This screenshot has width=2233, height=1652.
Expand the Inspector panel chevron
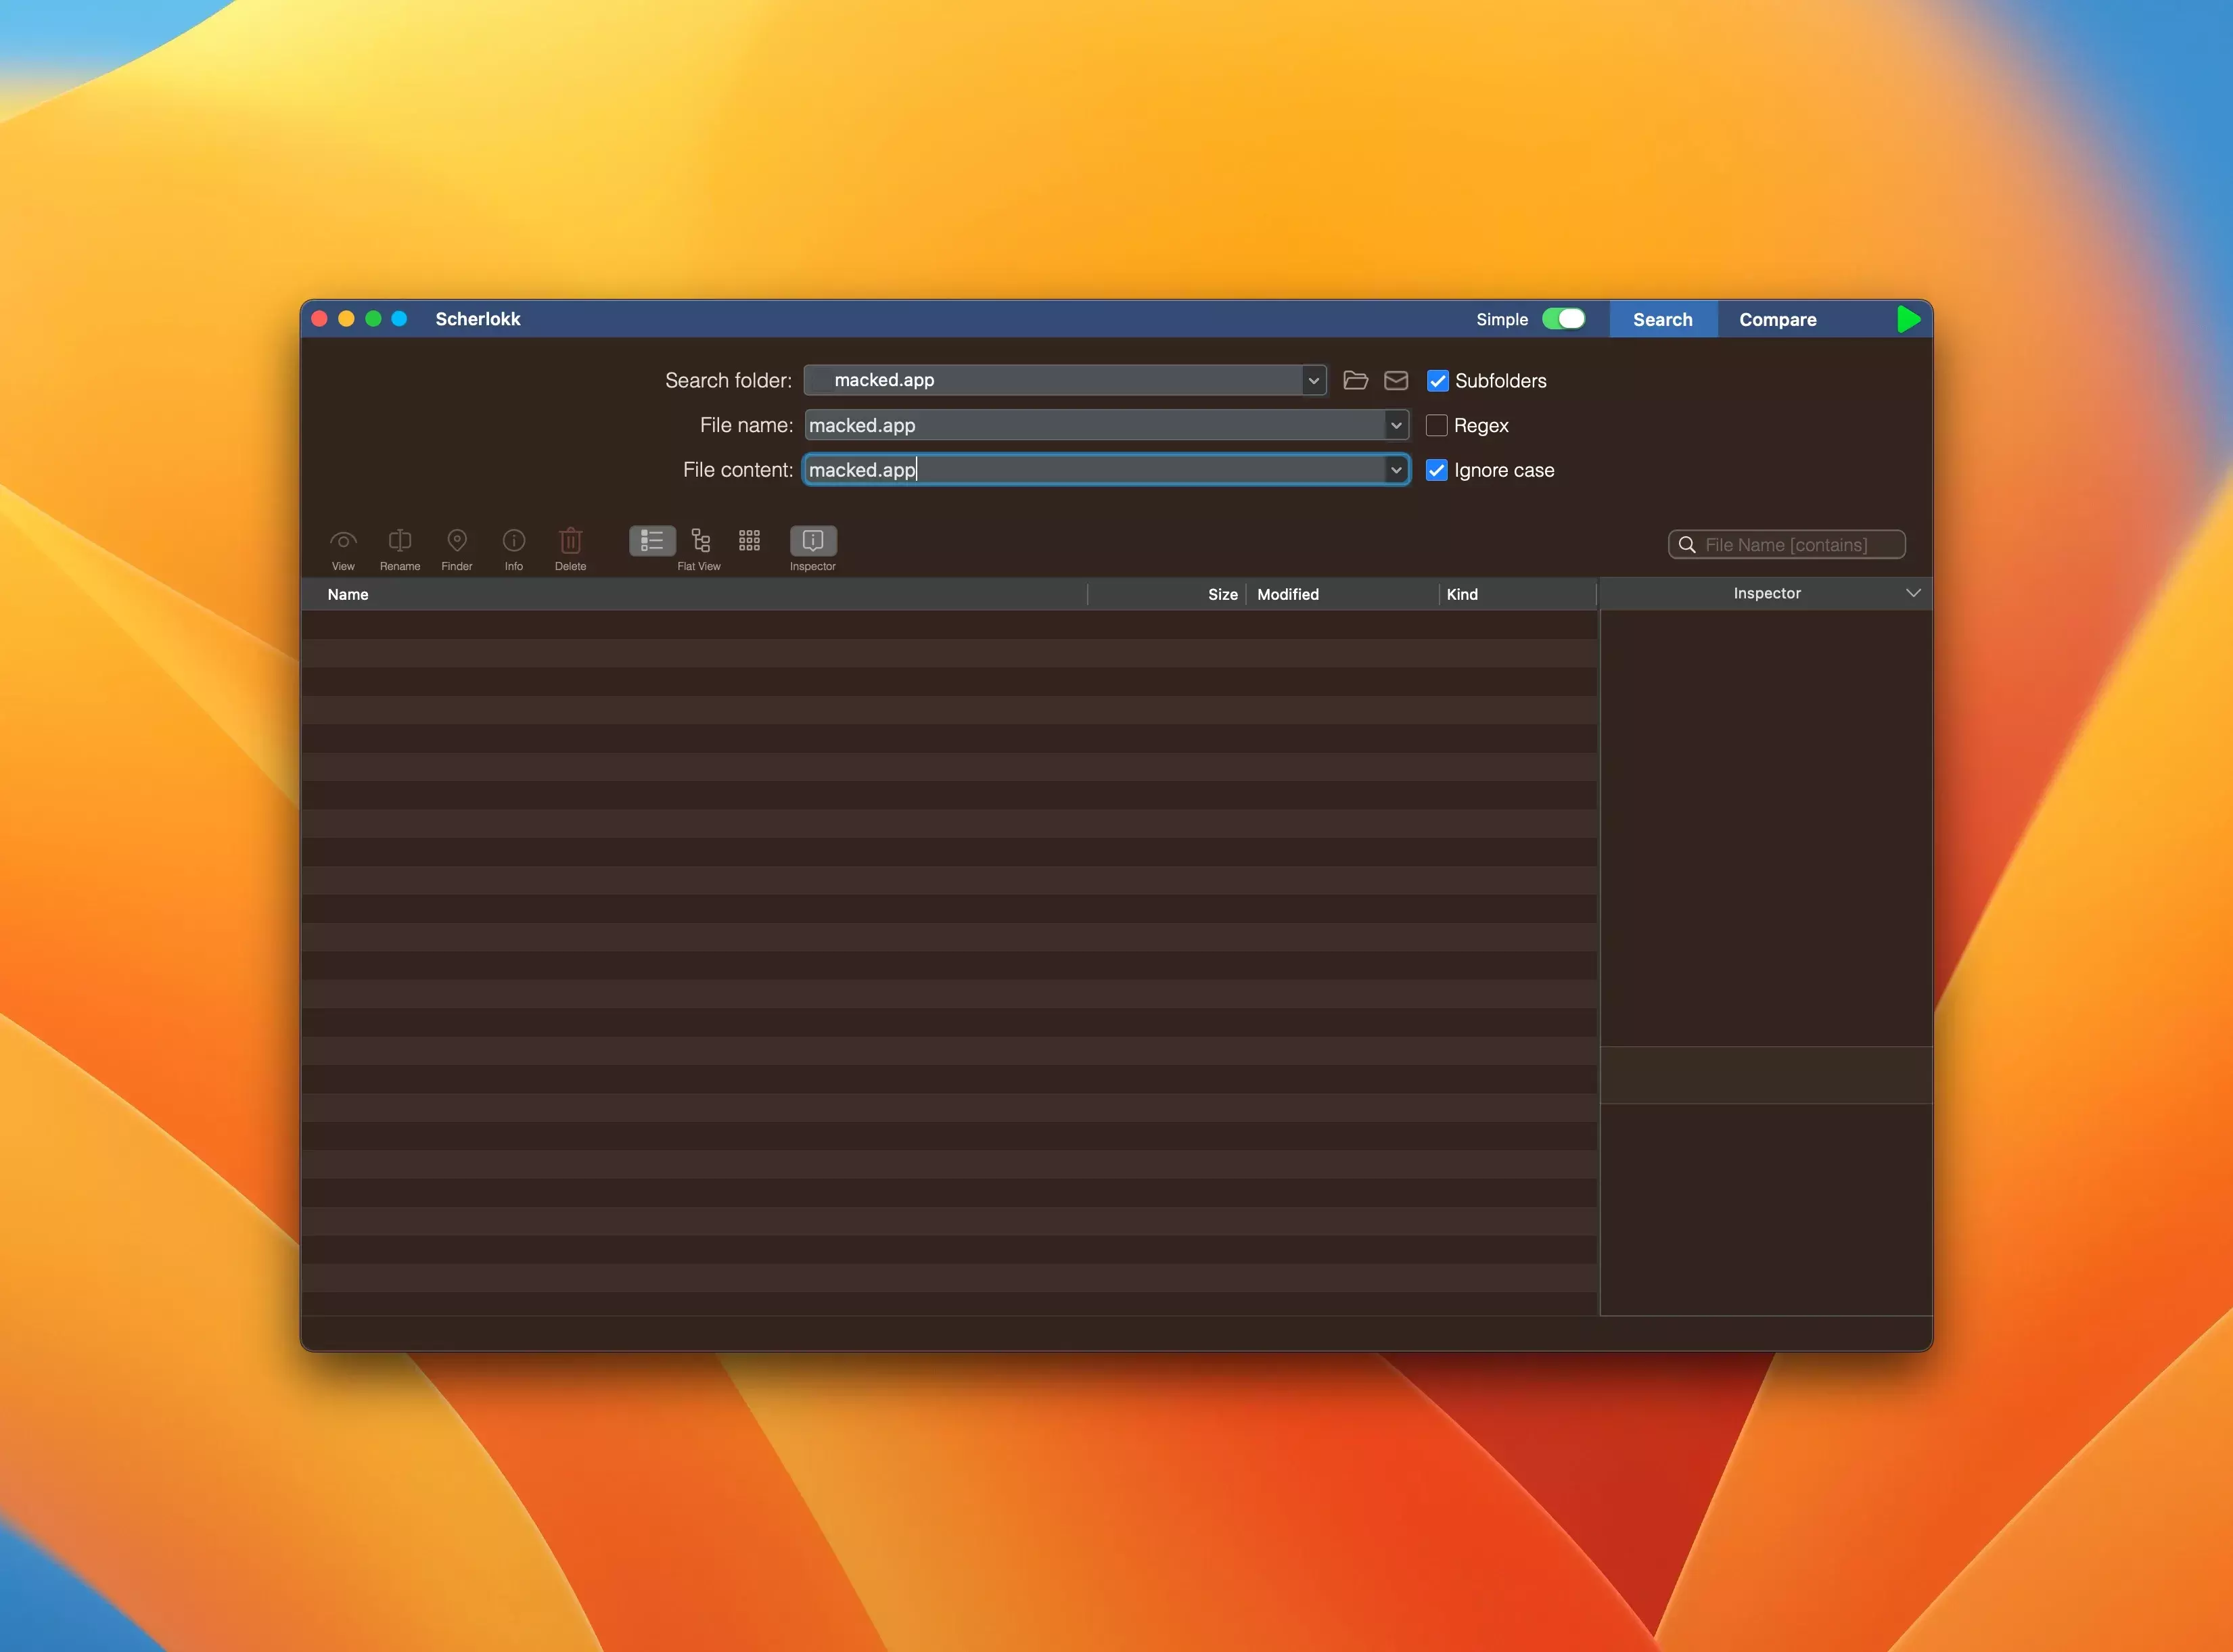click(1912, 593)
